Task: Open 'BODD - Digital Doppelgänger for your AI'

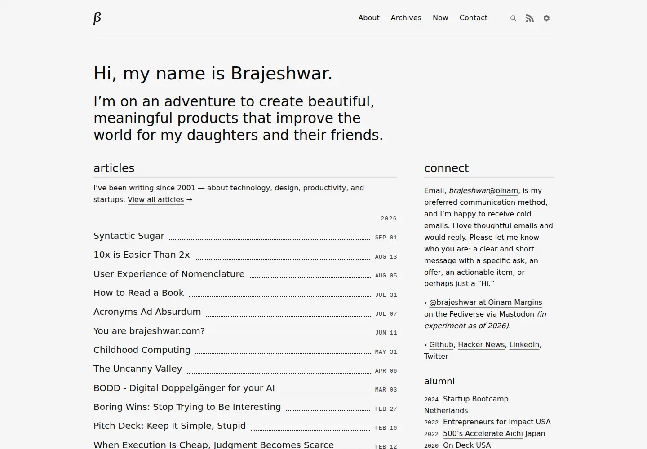Action: pos(184,388)
